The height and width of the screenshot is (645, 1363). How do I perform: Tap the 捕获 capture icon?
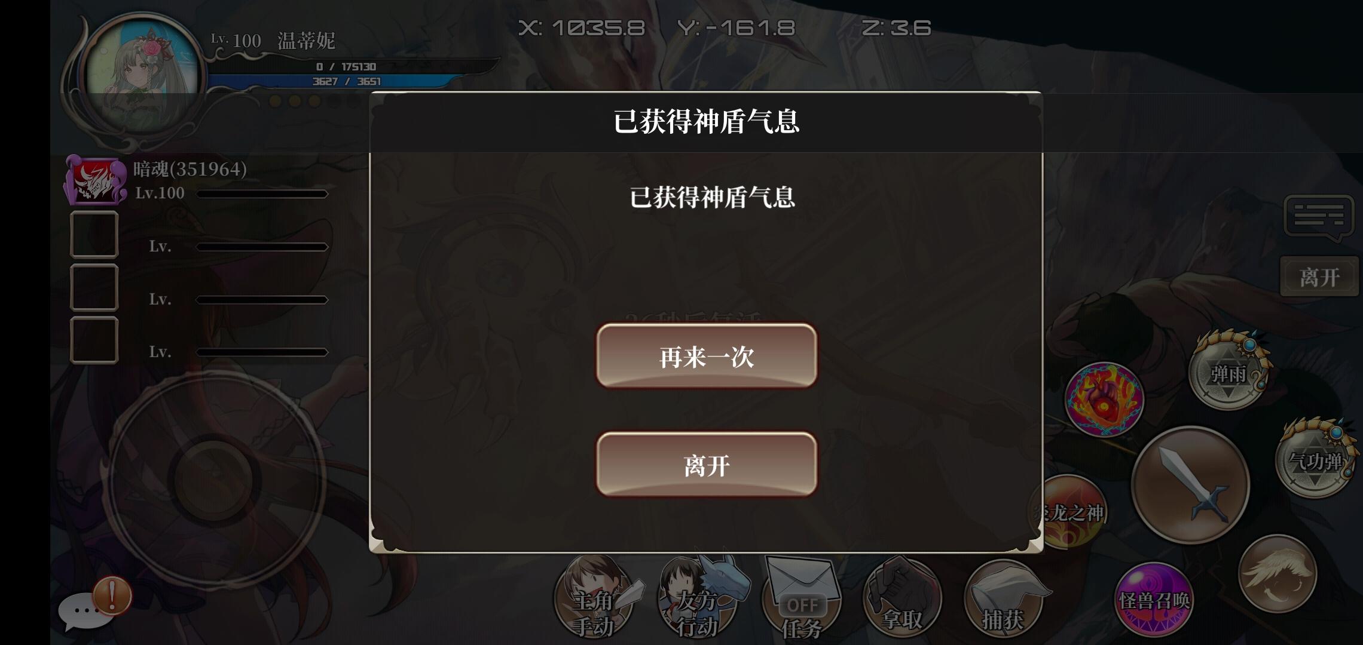(1003, 599)
